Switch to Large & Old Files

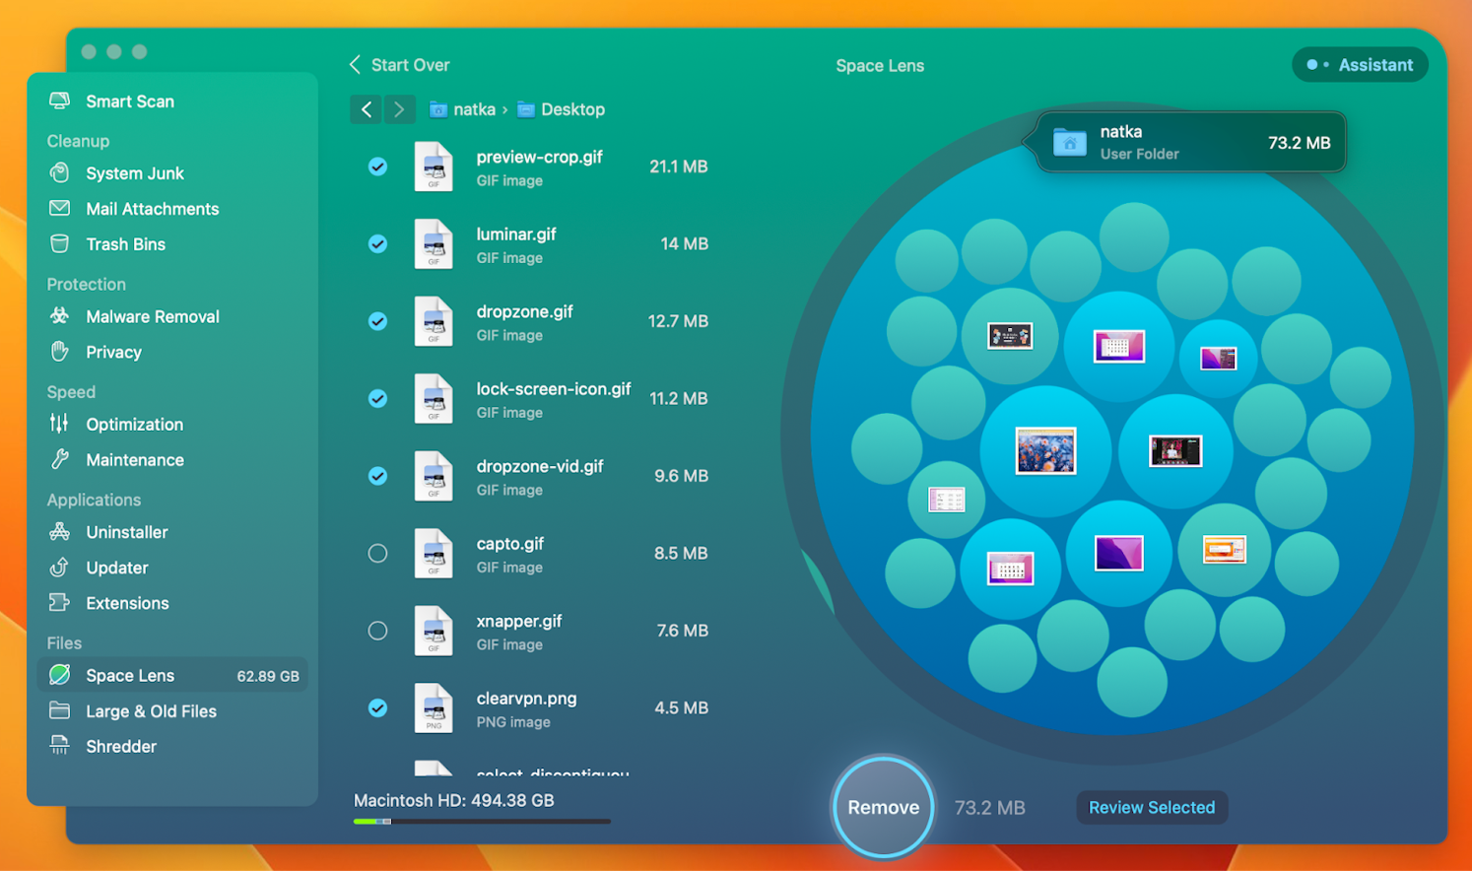[x=151, y=711]
